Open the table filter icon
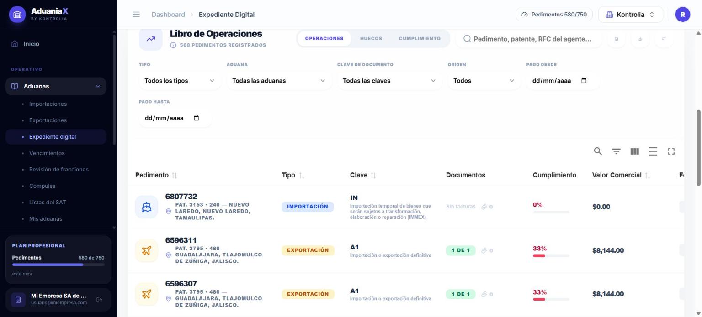This screenshot has width=702, height=317. 616,151
